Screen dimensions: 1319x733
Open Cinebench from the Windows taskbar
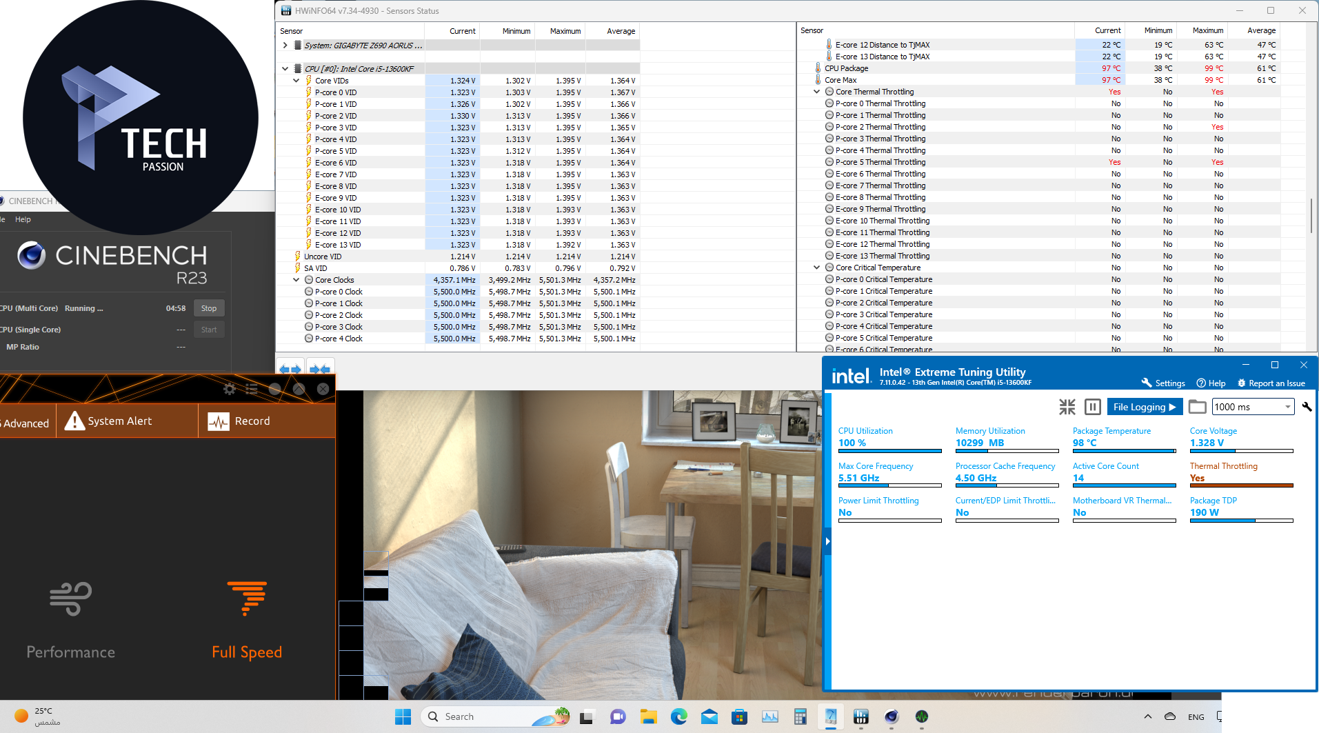891,717
